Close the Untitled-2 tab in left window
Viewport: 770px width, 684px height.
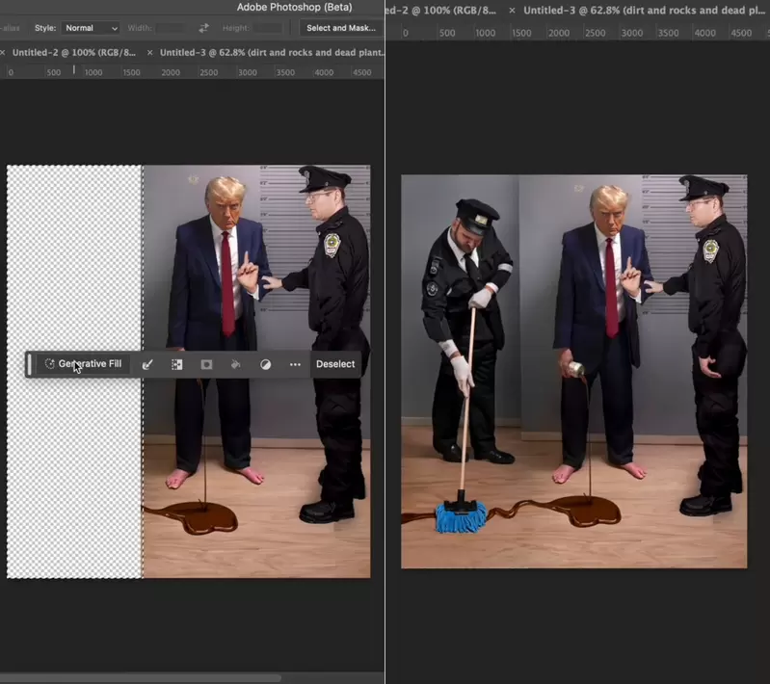[x=3, y=52]
